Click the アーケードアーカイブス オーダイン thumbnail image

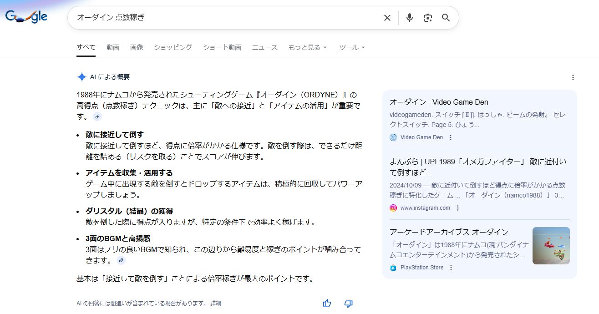point(551,246)
